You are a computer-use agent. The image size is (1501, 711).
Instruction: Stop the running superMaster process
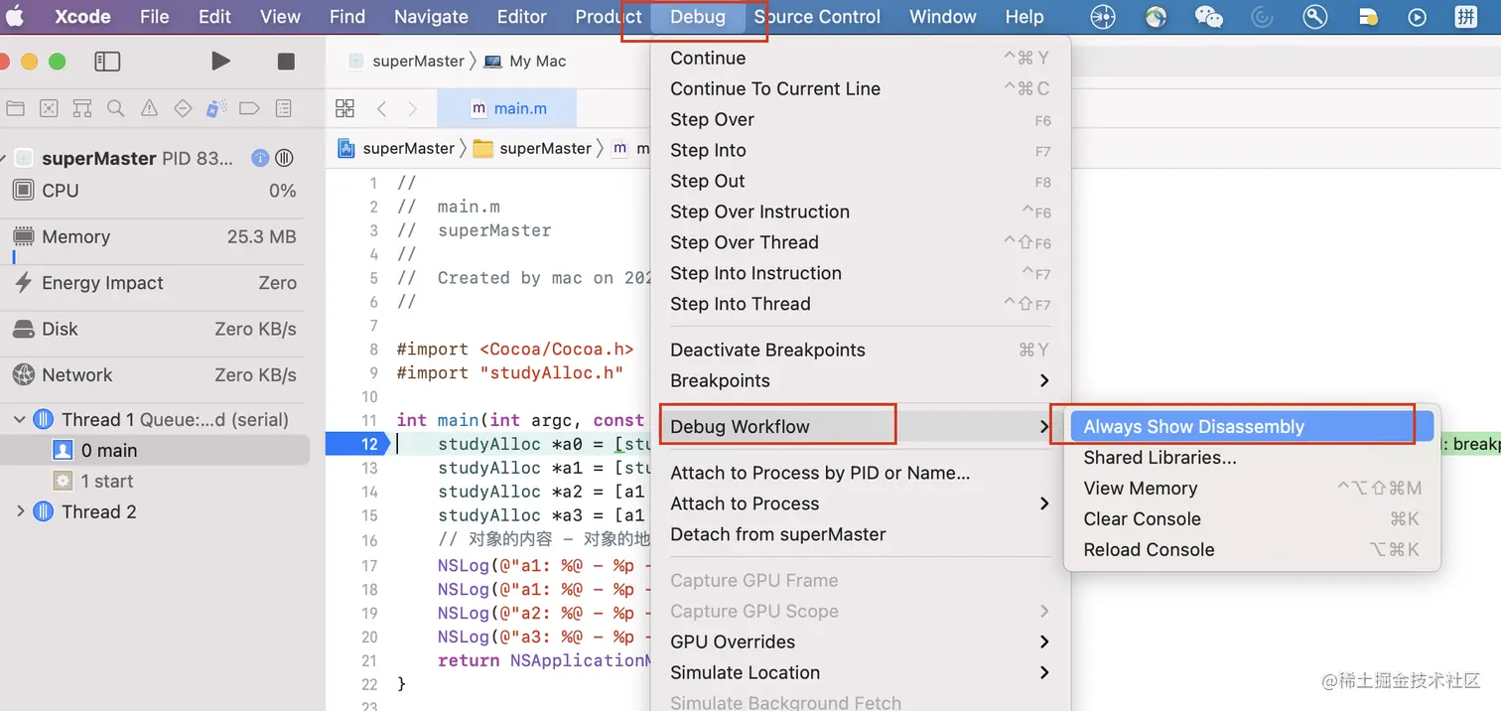click(x=286, y=62)
